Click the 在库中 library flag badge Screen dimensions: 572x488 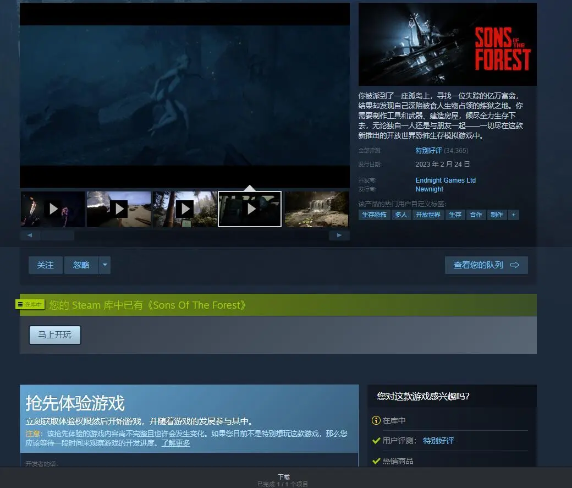(30, 304)
